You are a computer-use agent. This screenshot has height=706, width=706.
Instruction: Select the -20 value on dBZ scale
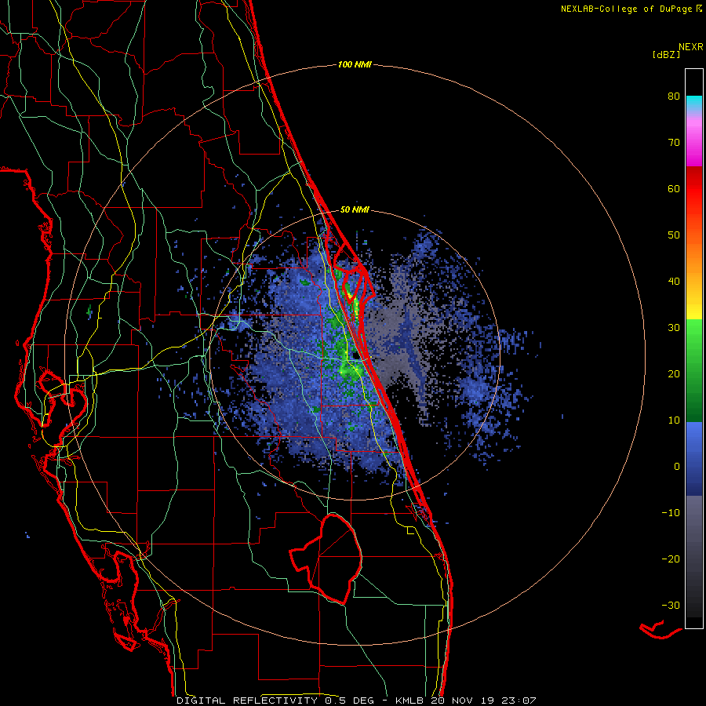tap(671, 559)
